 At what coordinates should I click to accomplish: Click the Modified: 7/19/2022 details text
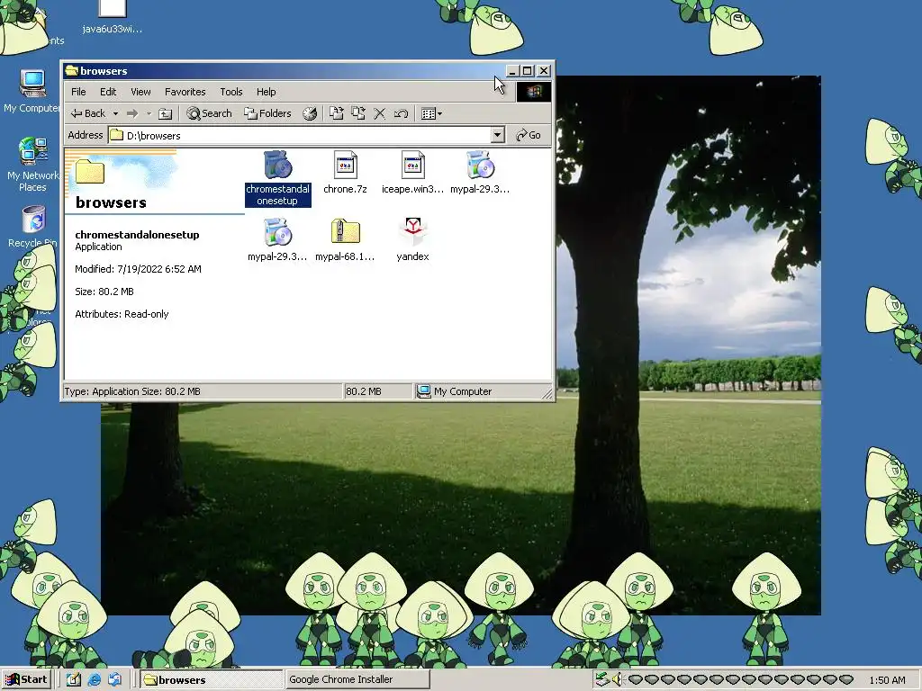click(138, 269)
